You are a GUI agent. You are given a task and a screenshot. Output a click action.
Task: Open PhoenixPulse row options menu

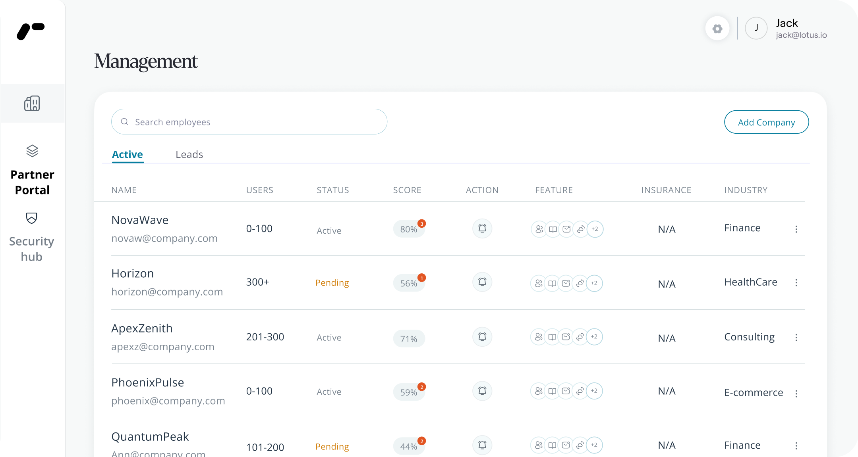click(796, 394)
